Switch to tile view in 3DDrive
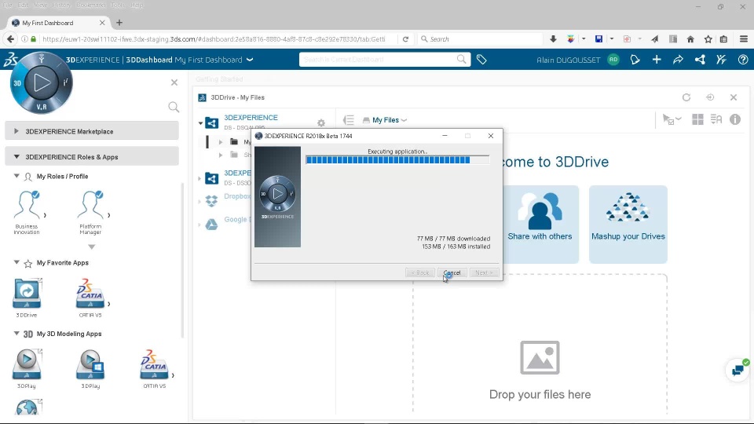The image size is (754, 424). pyautogui.click(x=697, y=119)
